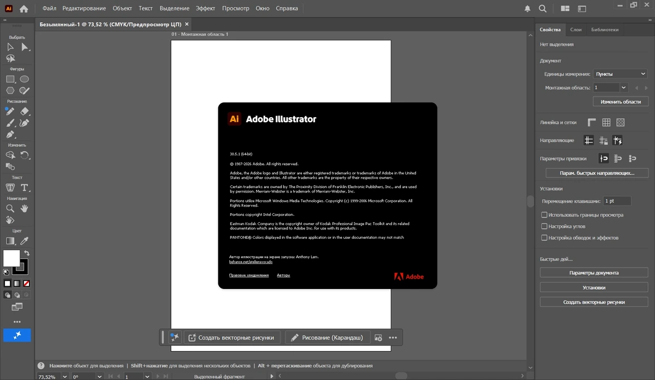Open notifications bell icon

[x=527, y=9]
